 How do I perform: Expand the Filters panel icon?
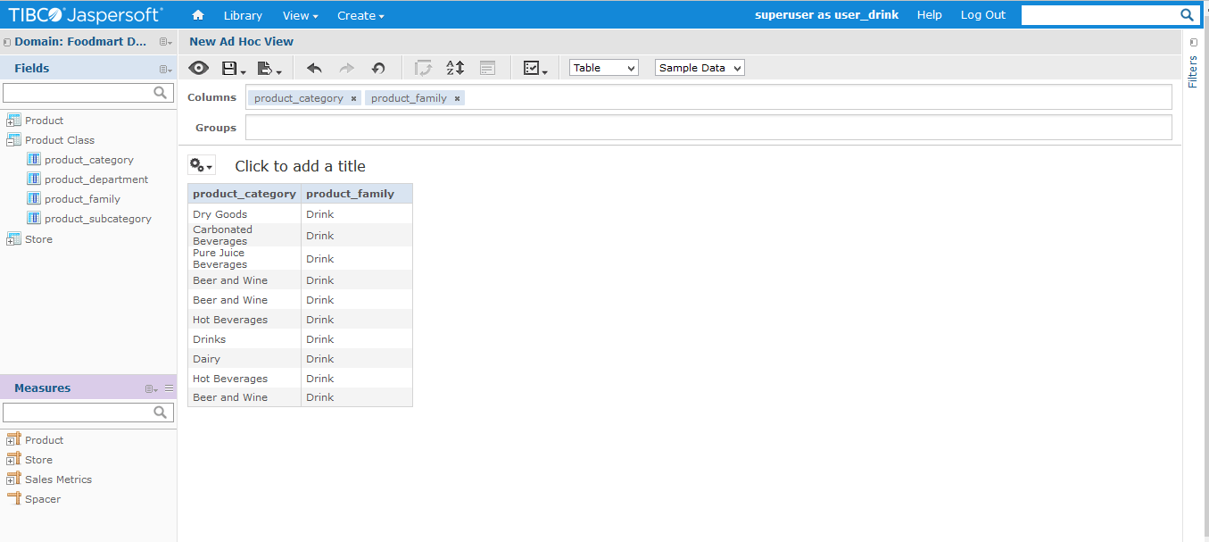(x=1194, y=42)
